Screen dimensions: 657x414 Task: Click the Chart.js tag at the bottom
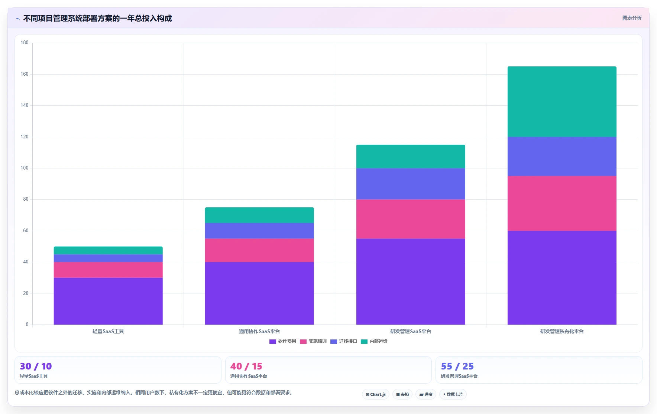click(x=376, y=394)
